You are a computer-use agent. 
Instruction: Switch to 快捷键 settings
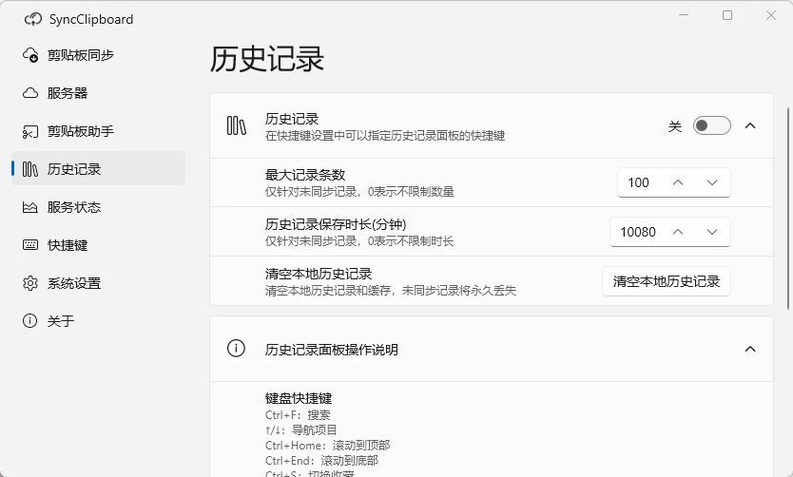pos(98,245)
